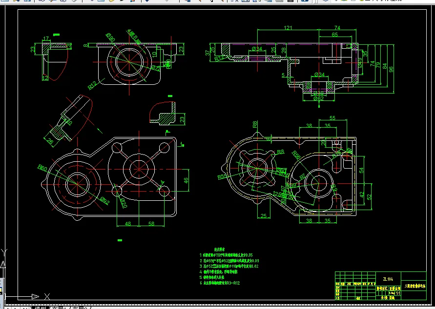This screenshot has height=309, width=435.
Task: Select the 技术要求 notes heading
Action: tap(219, 250)
